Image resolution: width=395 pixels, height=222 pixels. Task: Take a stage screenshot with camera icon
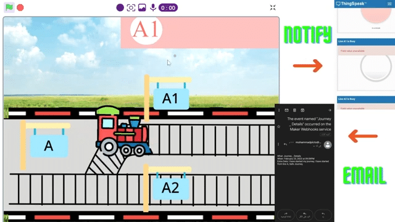131,7
